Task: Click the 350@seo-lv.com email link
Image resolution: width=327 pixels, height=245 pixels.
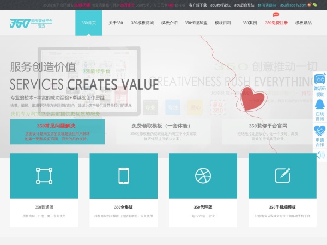Action: [293, 5]
